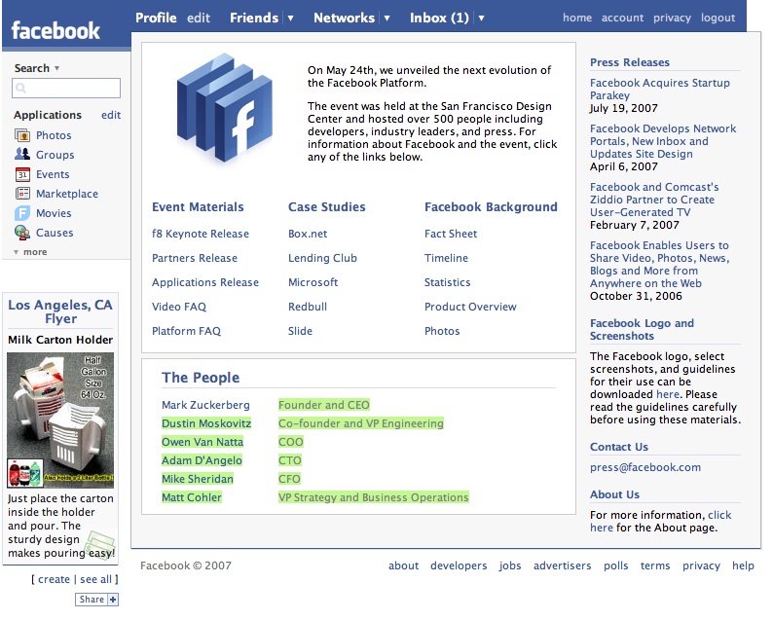
Task: Open Product Overview link
Action: click(470, 307)
